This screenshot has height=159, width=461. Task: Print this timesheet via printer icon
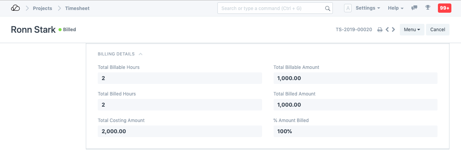point(379,30)
